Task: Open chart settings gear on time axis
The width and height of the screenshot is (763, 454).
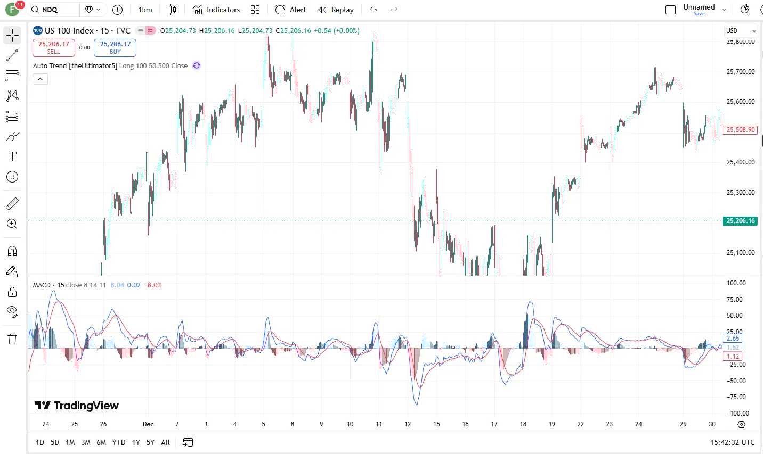Action: point(741,424)
